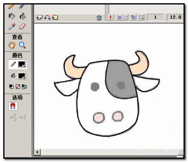The height and width of the screenshot is (162, 188).
Task: Select the Zoom magnifier tool
Action: (22, 45)
